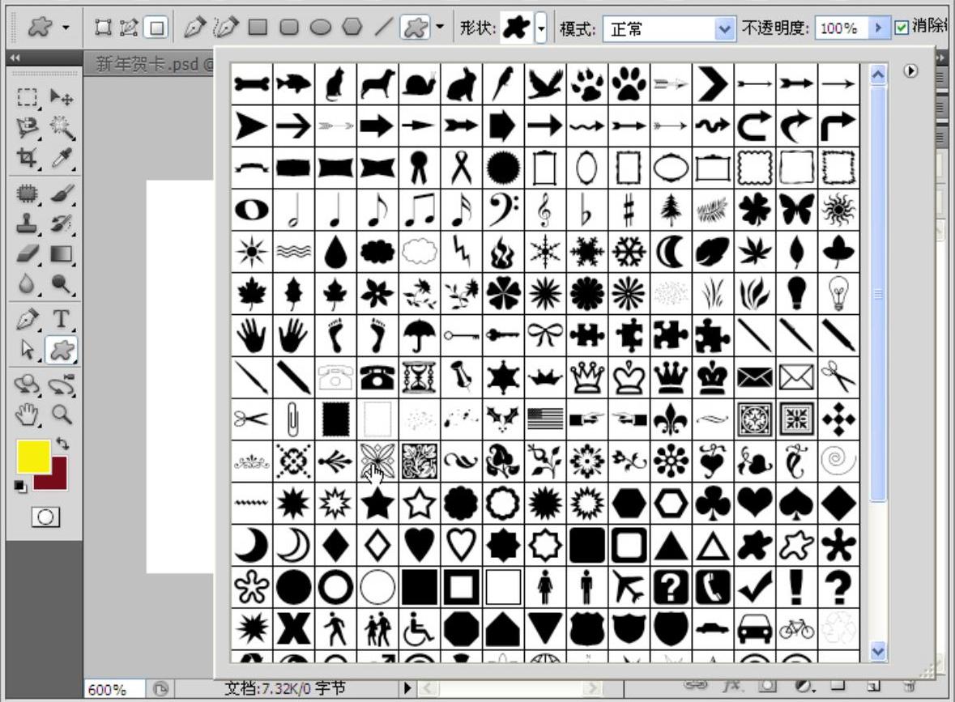This screenshot has width=955, height=702.
Task: Swap foreground and background colors
Action: click(x=63, y=445)
